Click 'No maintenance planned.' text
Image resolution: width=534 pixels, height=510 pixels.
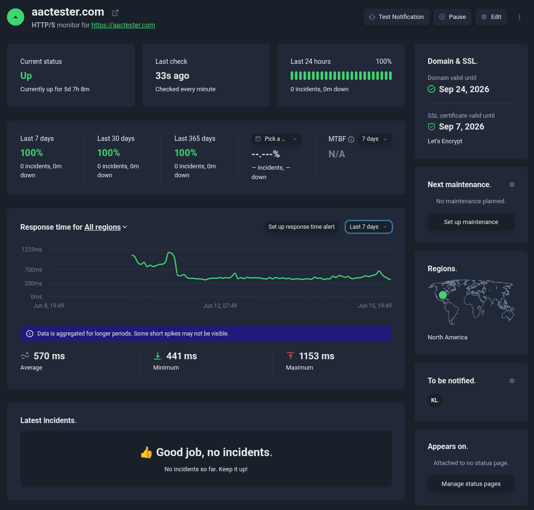[471, 201]
